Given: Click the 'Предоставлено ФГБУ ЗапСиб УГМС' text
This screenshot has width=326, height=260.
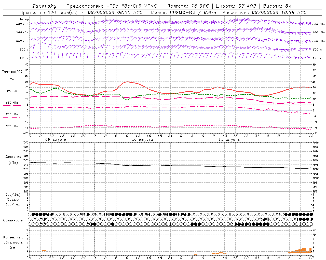Looking at the screenshot, I should click(x=113, y=6).
